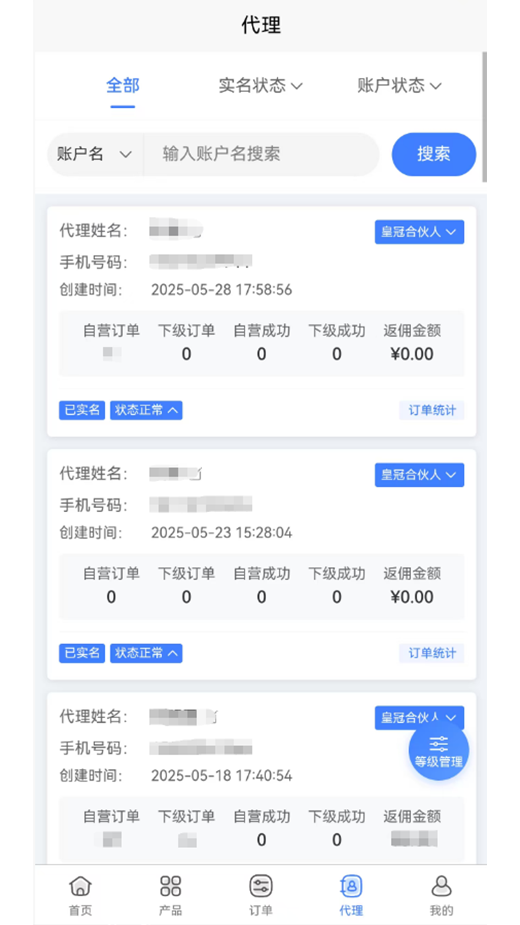Click the vertical scrollbar thumb

(484, 117)
